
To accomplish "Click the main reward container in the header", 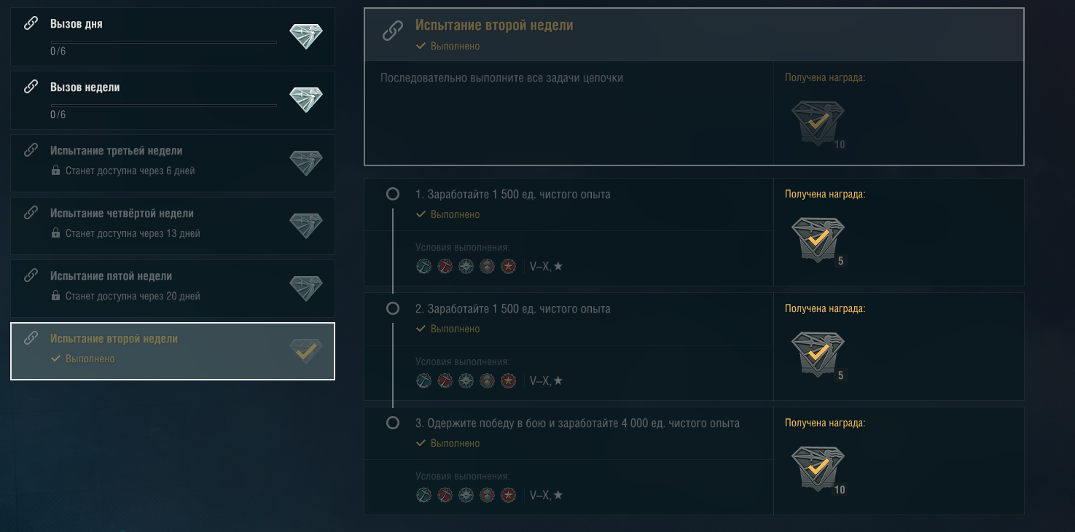I will tap(818, 125).
